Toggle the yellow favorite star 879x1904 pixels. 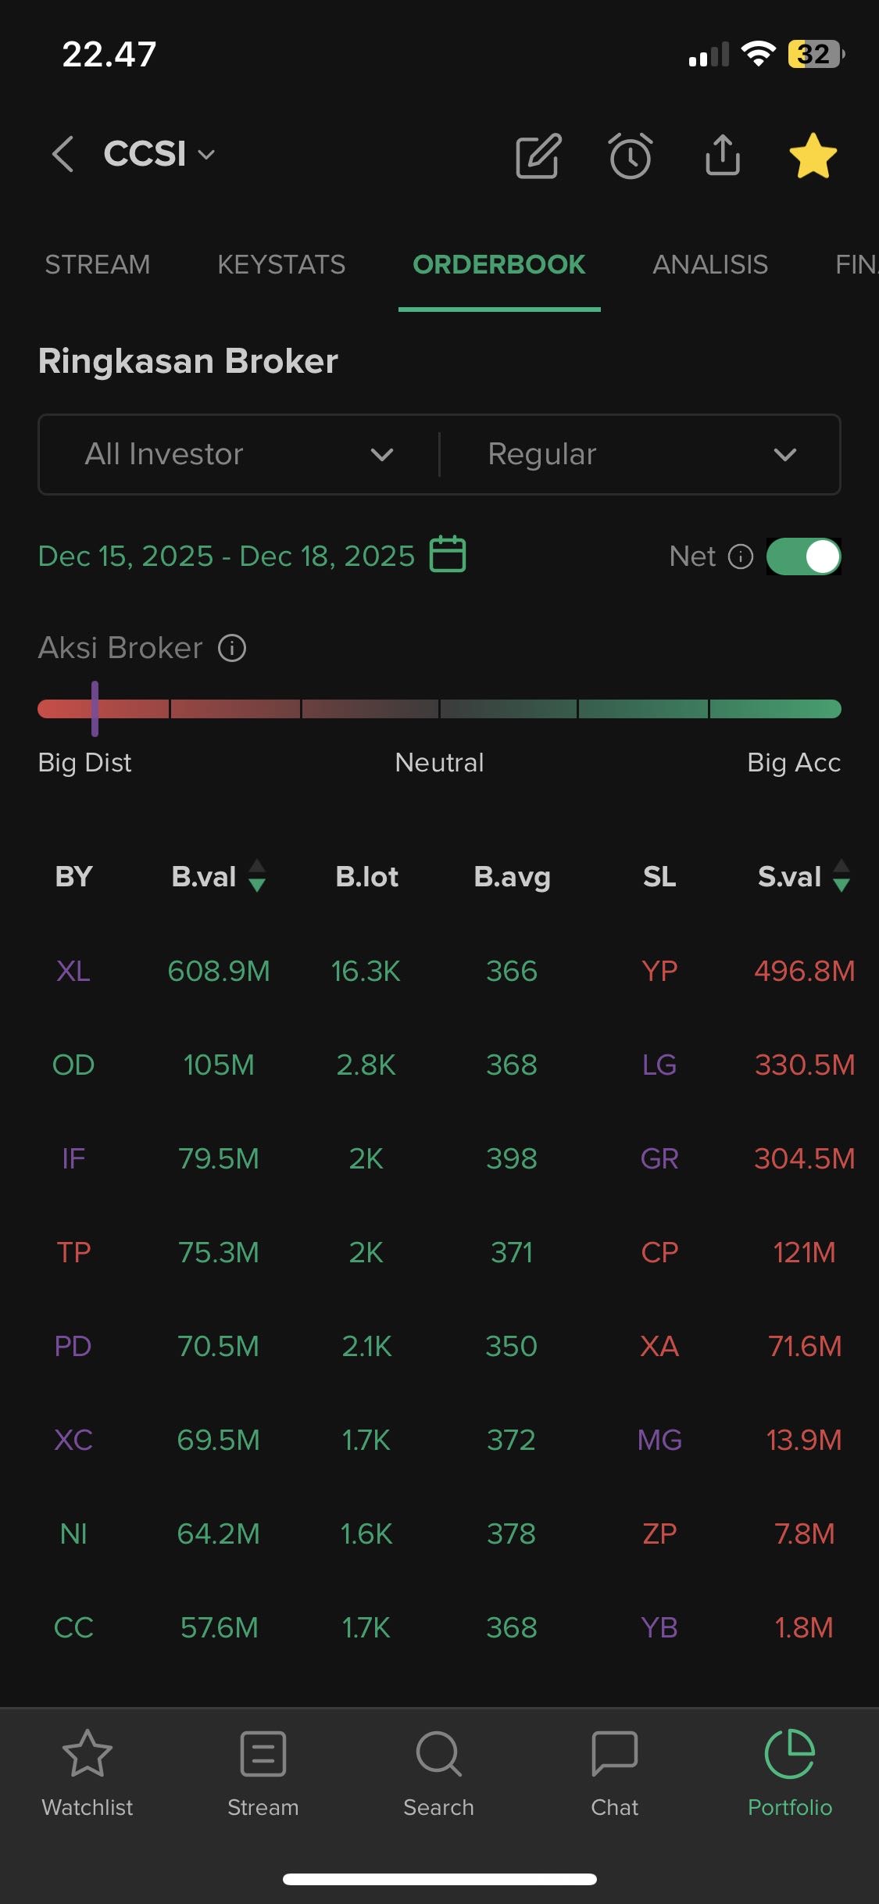click(813, 156)
